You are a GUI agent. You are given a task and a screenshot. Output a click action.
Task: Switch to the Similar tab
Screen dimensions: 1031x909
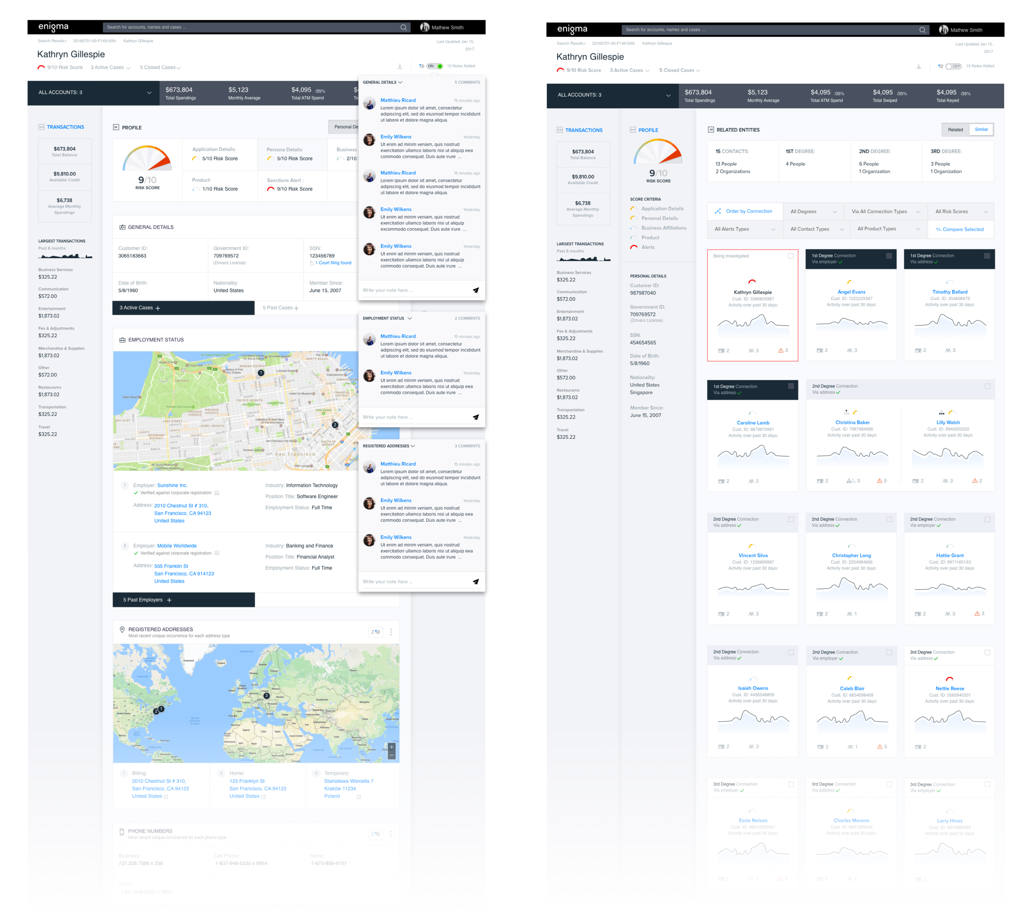pos(981,129)
